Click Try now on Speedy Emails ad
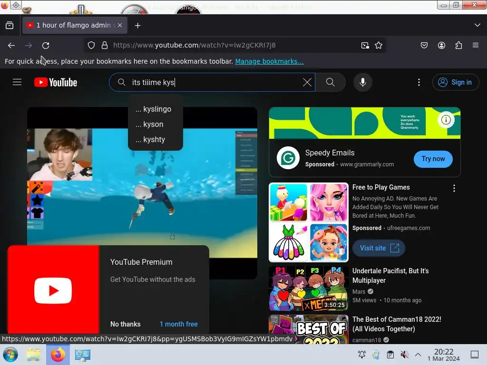Screen dimensions: 487x365 pos(433,159)
